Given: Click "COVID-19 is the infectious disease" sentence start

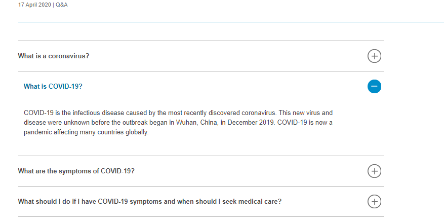Looking at the screenshot, I should tap(74, 113).
